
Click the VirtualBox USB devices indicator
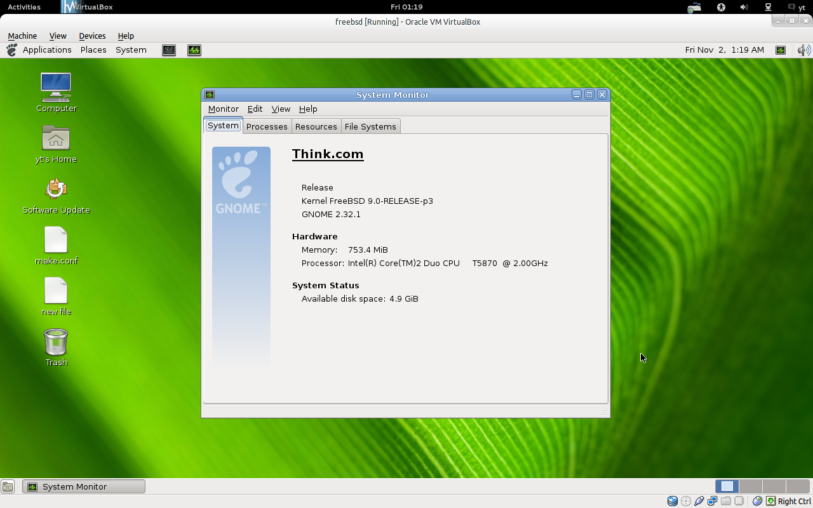pos(699,501)
